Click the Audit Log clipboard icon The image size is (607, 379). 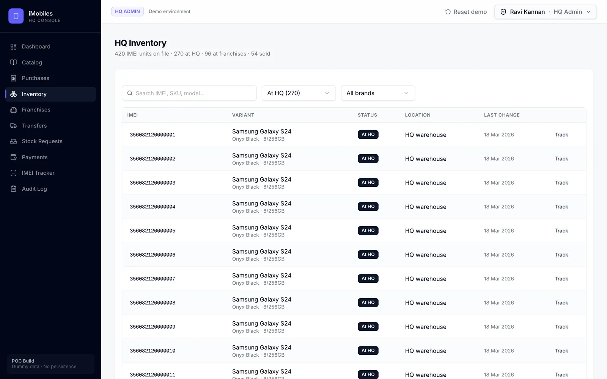(x=14, y=189)
